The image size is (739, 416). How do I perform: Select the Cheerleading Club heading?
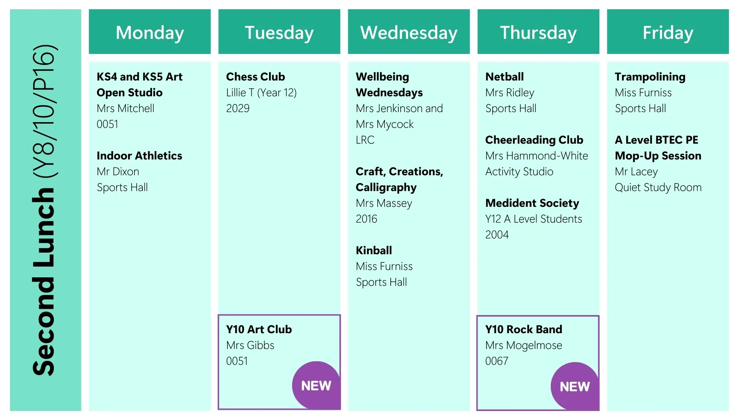[534, 140]
